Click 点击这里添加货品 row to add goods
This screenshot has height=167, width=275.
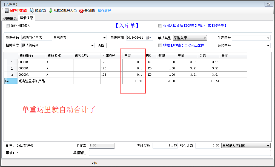click(x=31, y=81)
